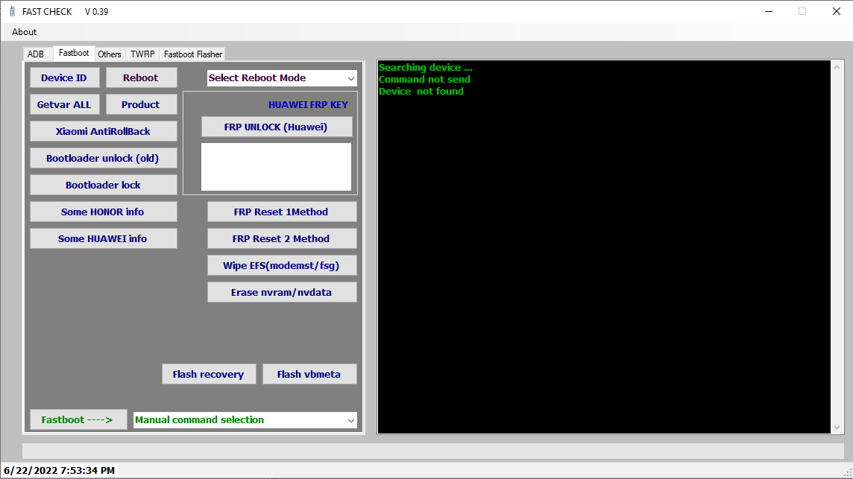Click the Bootloader lock button
The image size is (853, 479).
pos(103,185)
